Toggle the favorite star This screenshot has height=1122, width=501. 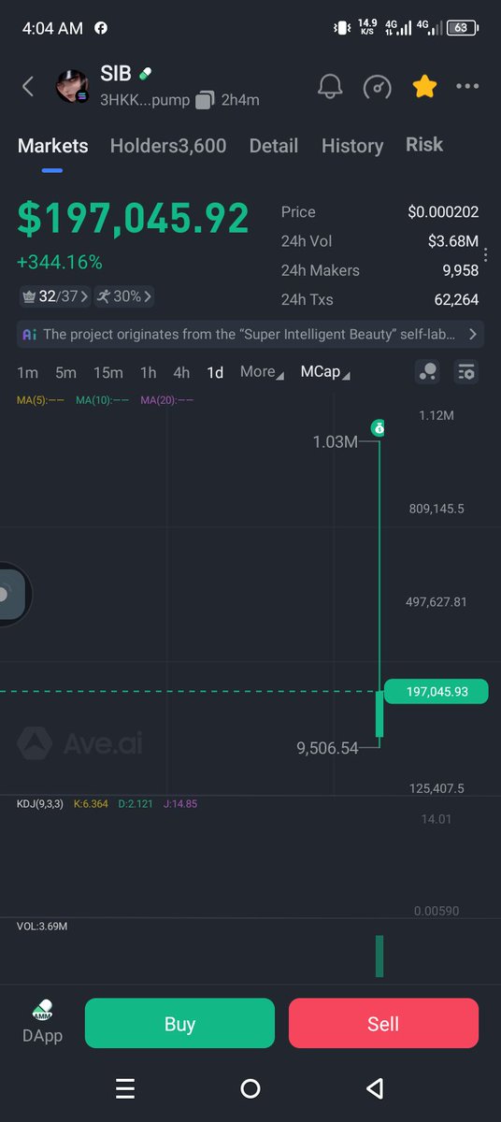[424, 87]
